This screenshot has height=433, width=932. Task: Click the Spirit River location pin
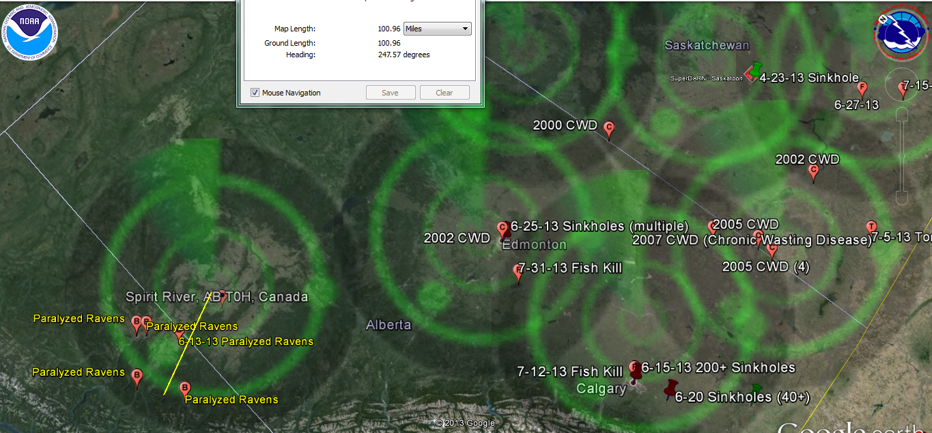coord(222,296)
